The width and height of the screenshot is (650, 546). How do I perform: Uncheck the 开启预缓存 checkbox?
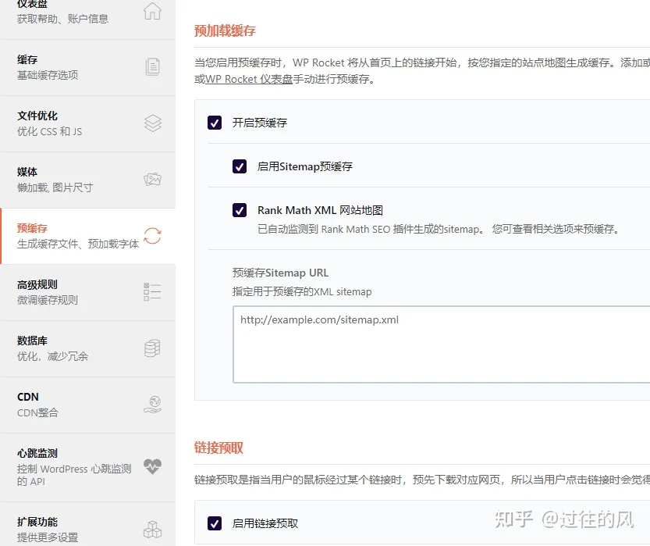[x=215, y=123]
